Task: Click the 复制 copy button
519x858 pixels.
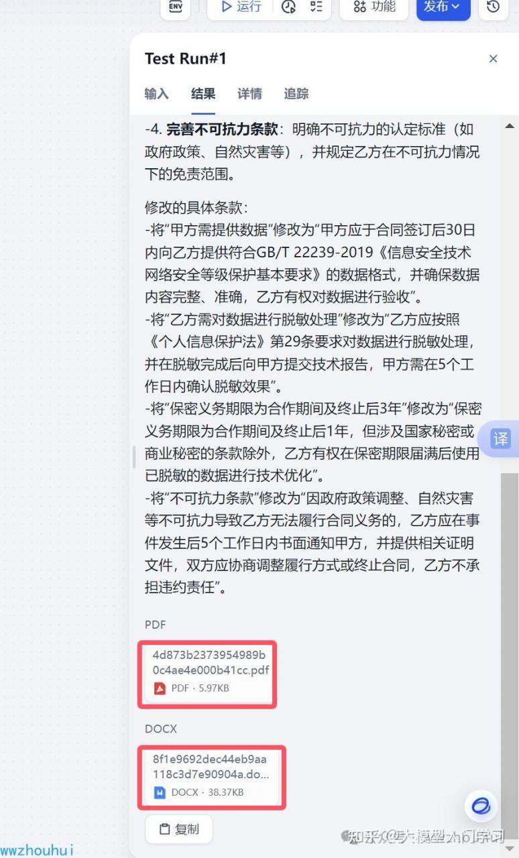Action: [179, 829]
